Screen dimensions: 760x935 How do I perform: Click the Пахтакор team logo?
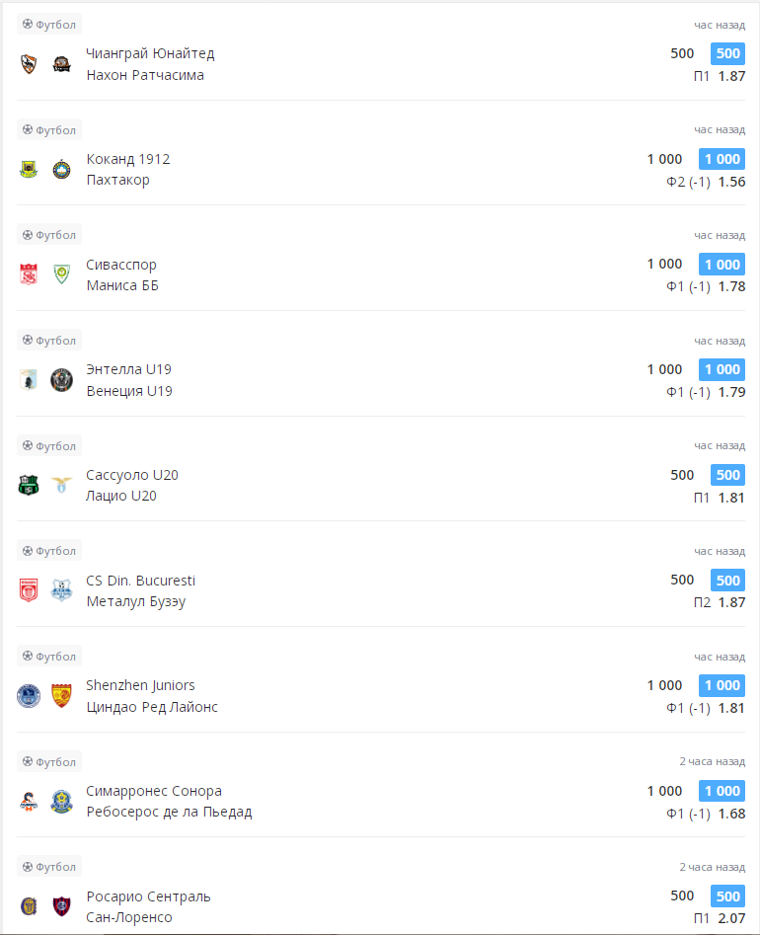pos(62,170)
